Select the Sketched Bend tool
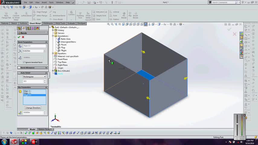 [57, 16]
